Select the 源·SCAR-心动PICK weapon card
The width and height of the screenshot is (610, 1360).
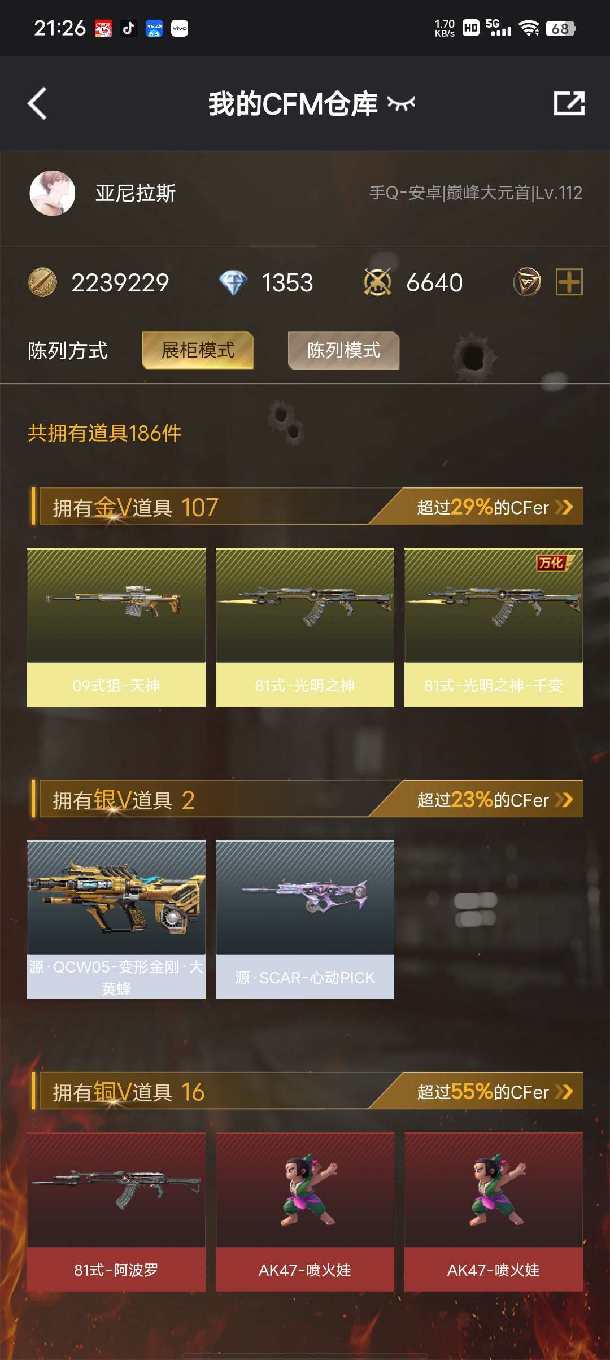(x=305, y=919)
